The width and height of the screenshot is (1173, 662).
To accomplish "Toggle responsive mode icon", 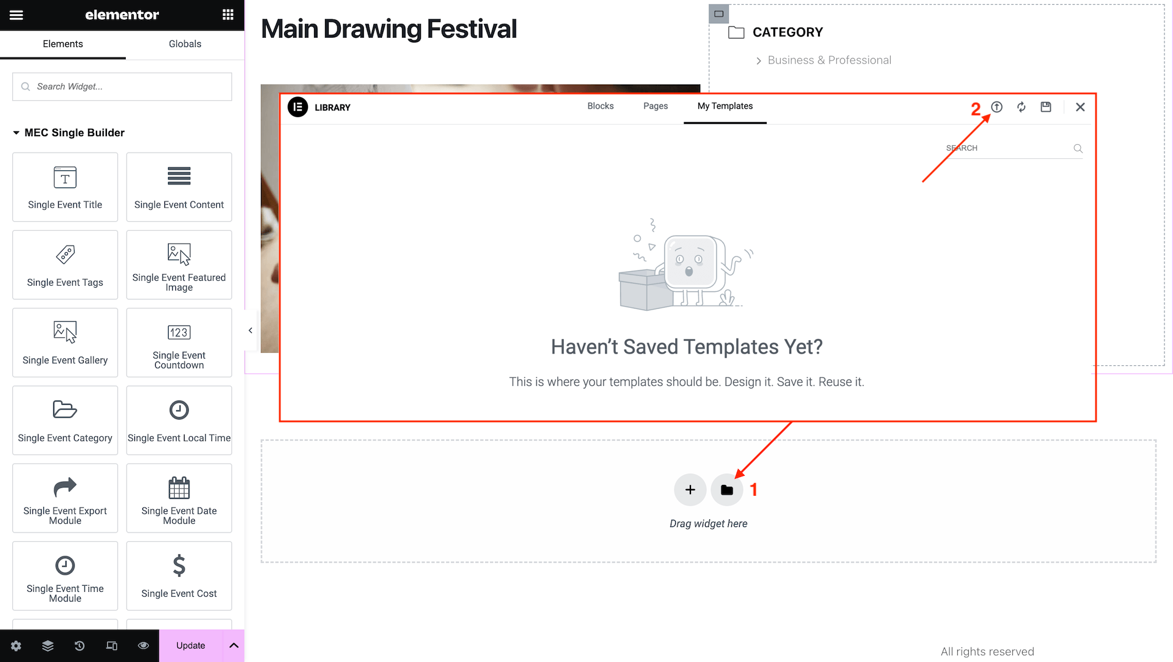I will (111, 646).
